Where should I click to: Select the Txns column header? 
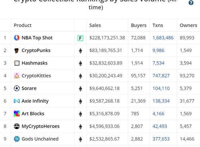pos(158,25)
